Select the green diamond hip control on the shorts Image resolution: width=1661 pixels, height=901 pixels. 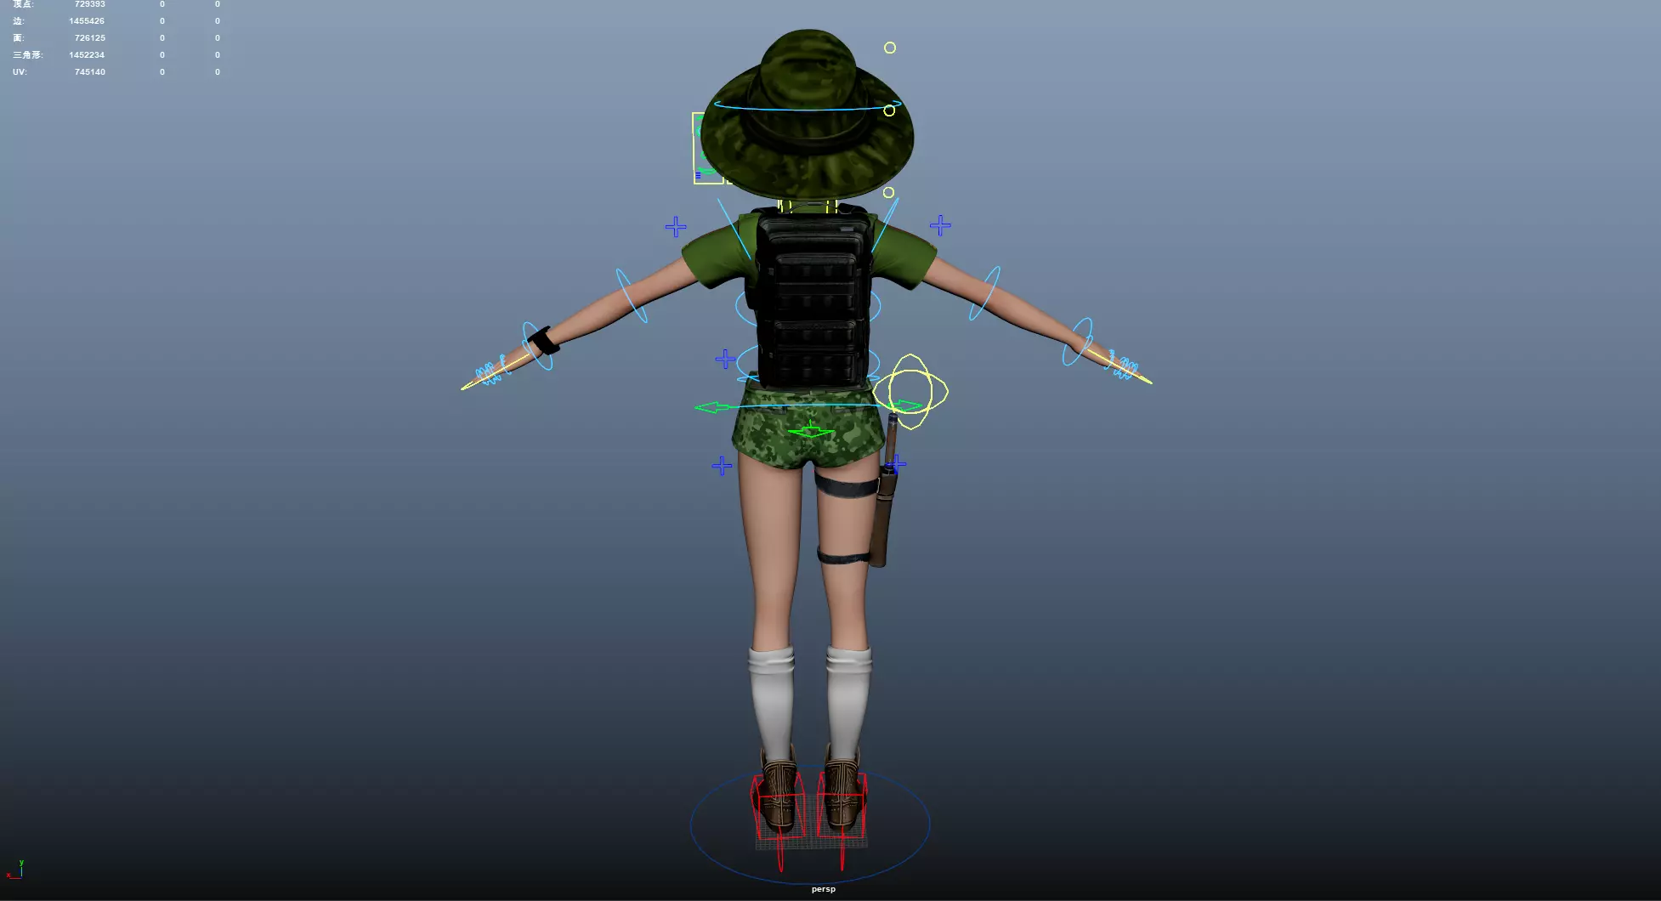click(811, 432)
